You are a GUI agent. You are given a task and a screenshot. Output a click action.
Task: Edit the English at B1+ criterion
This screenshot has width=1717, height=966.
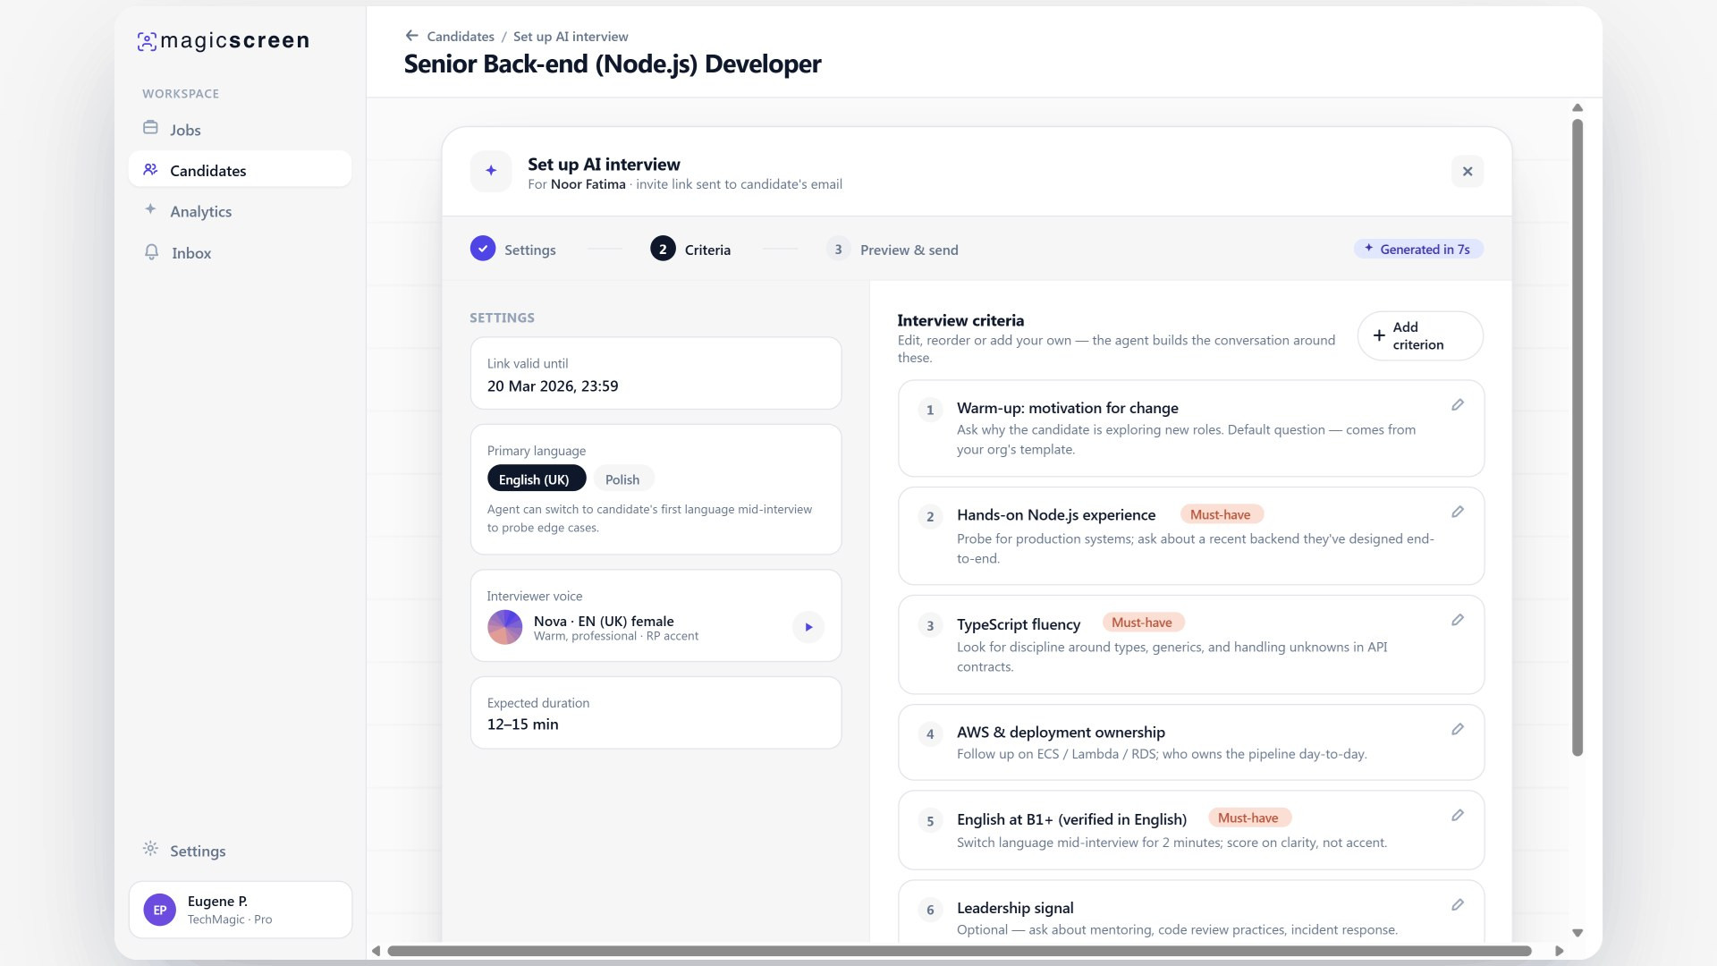1458,816
